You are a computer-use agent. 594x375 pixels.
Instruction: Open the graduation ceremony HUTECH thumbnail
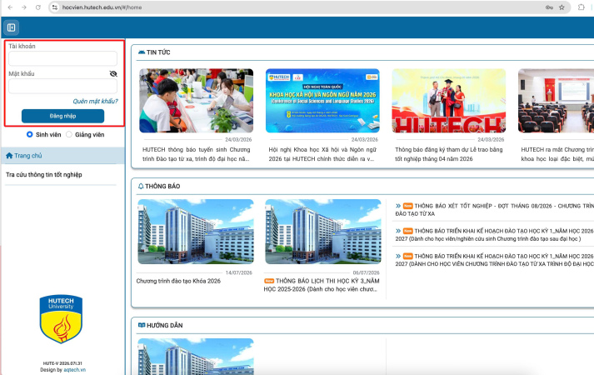click(x=449, y=101)
